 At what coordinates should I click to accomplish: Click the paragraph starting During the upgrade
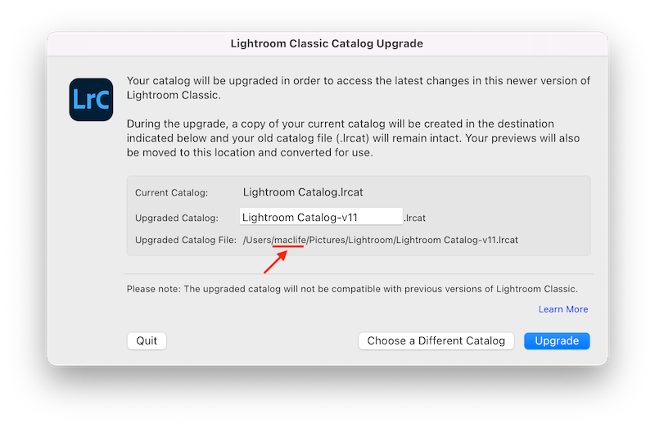pyautogui.click(x=358, y=137)
